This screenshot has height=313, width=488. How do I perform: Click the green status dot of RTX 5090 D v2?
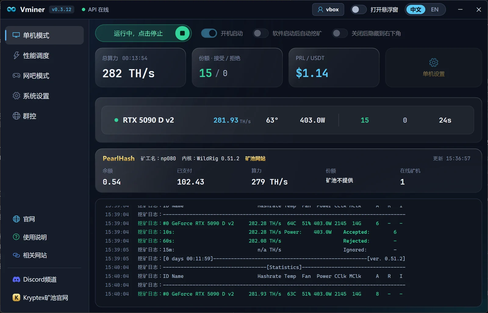(x=116, y=120)
